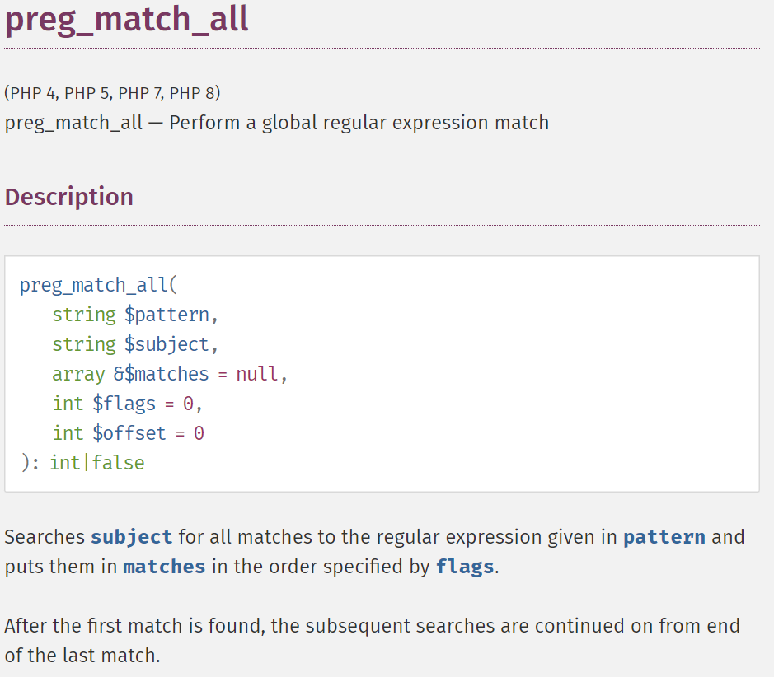Click the string type of $pattern
Image resolution: width=774 pixels, height=677 pixels.
pyautogui.click(x=84, y=315)
